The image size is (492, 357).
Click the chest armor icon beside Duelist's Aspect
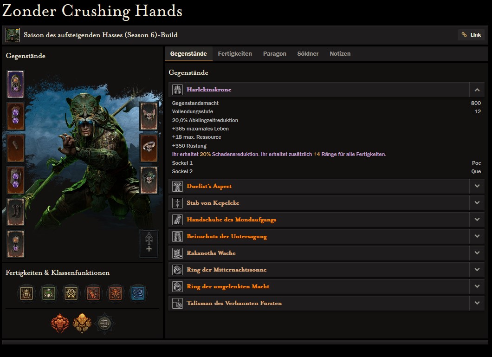tap(177, 186)
